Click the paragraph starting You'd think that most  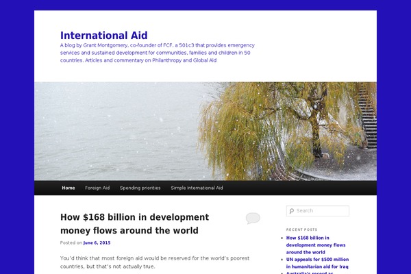click(x=155, y=262)
